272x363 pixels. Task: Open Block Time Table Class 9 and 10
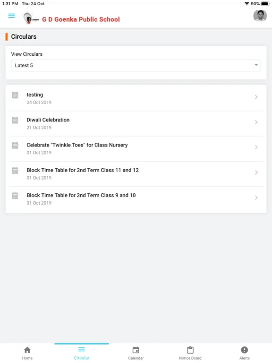coord(136,199)
